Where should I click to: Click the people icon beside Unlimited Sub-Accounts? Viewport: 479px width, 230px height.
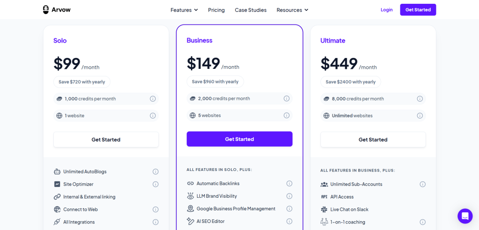tap(324, 184)
